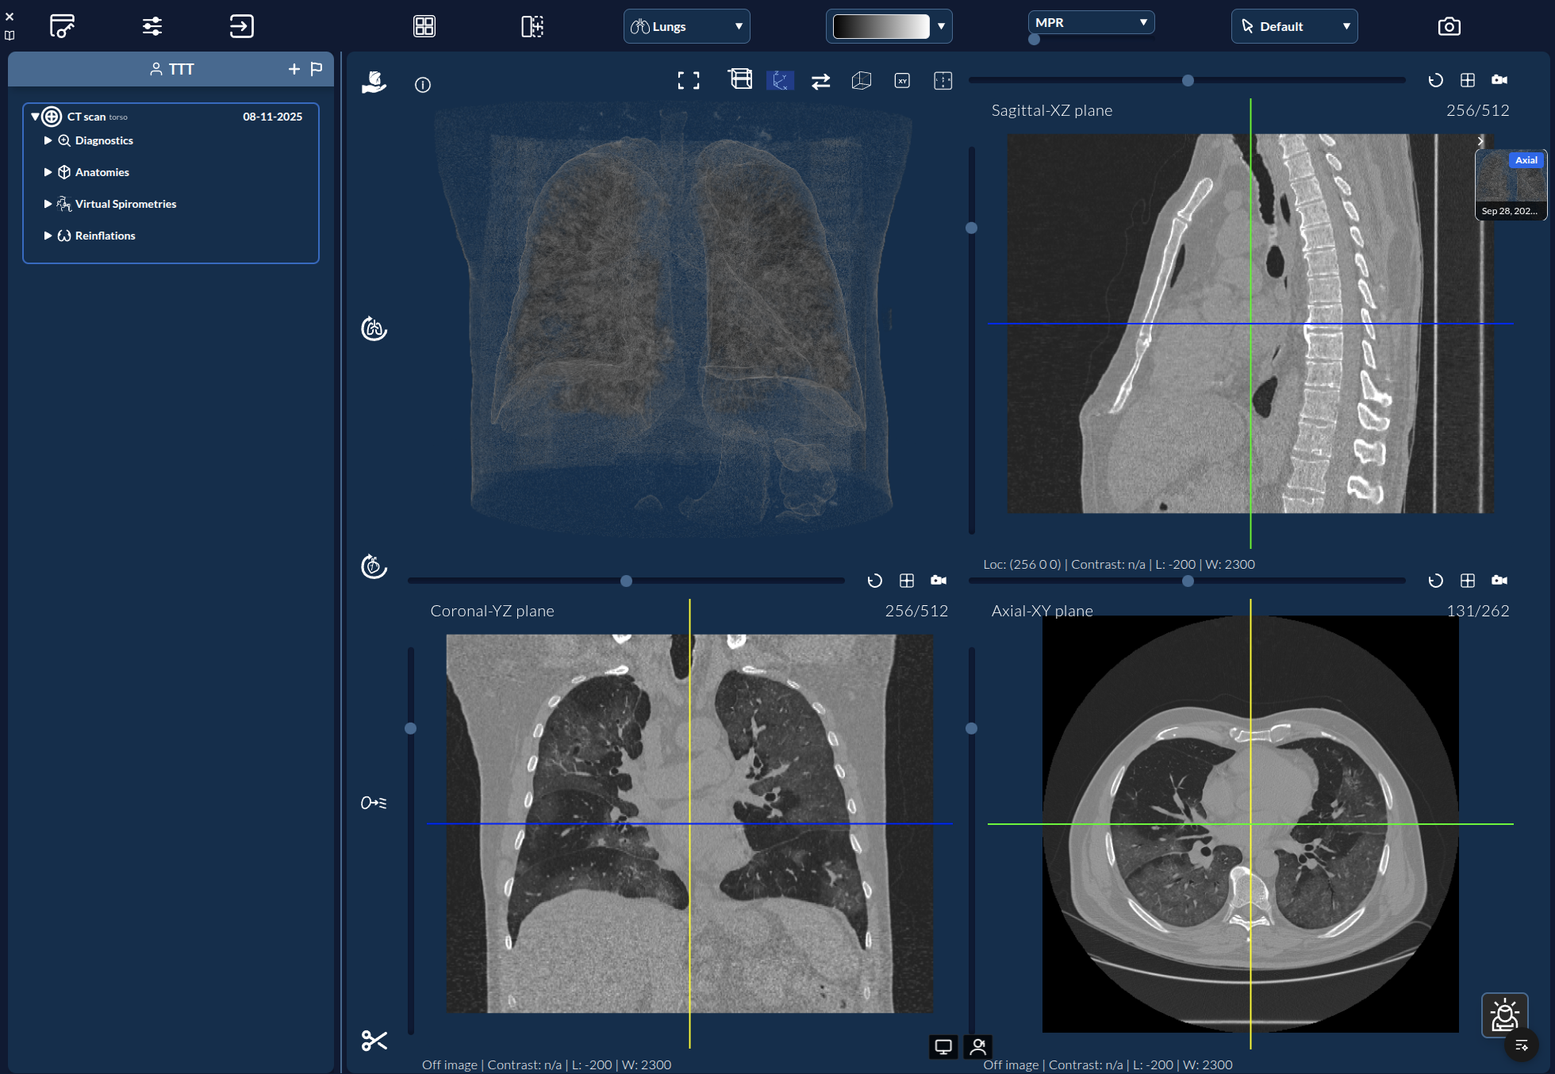
Task: Click the bottom-right list settings icon
Action: (1521, 1045)
